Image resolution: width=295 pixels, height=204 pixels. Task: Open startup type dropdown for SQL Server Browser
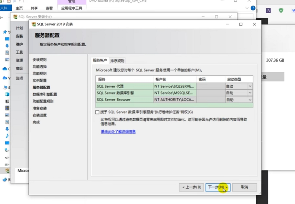pos(250,100)
